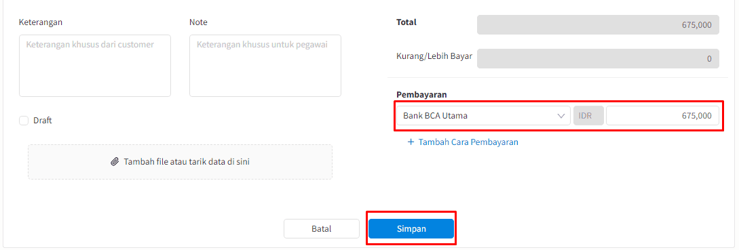Click the Batal cancel button
Viewport: 739px width, 250px height.
tap(322, 229)
